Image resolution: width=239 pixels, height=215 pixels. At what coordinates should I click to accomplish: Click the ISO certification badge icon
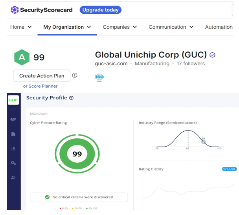click(x=99, y=77)
